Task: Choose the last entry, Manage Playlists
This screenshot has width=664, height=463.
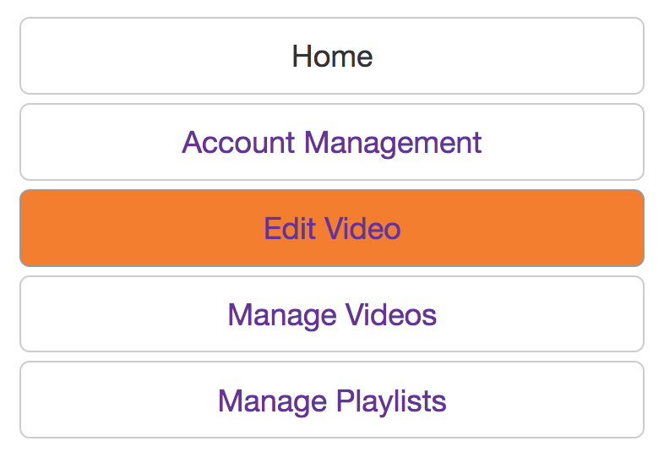Action: pyautogui.click(x=332, y=400)
